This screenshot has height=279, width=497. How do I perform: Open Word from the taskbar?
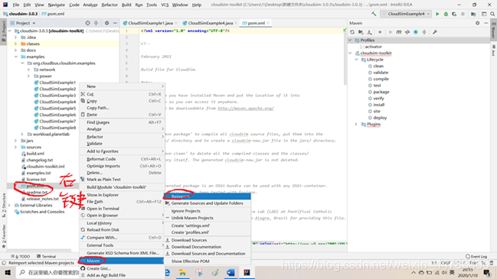click(x=231, y=272)
